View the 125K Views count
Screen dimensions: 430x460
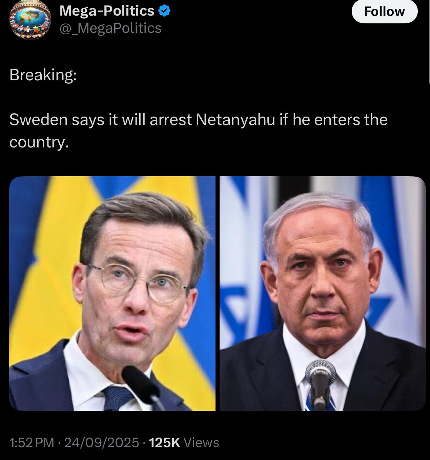[x=184, y=442]
